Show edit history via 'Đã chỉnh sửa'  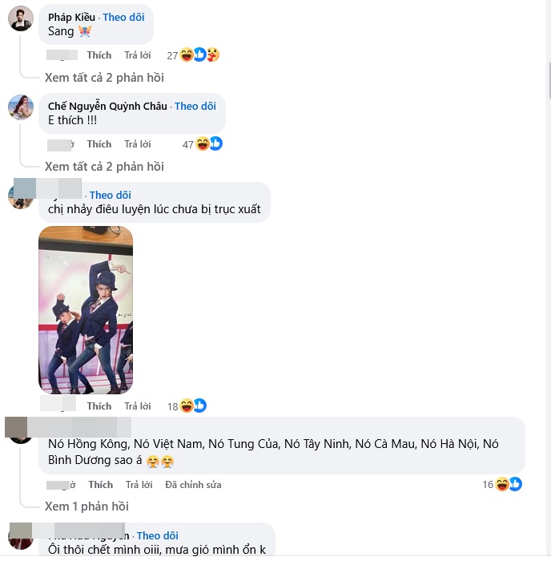193,485
